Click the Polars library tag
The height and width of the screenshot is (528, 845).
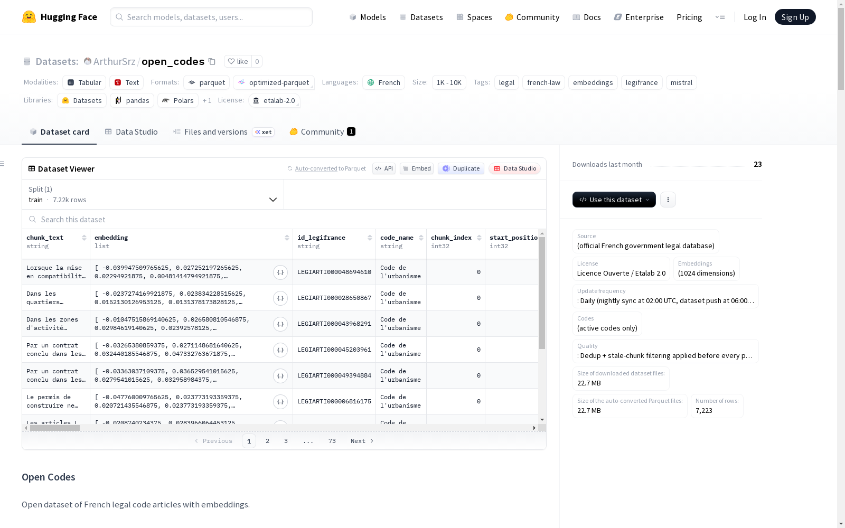click(178, 100)
